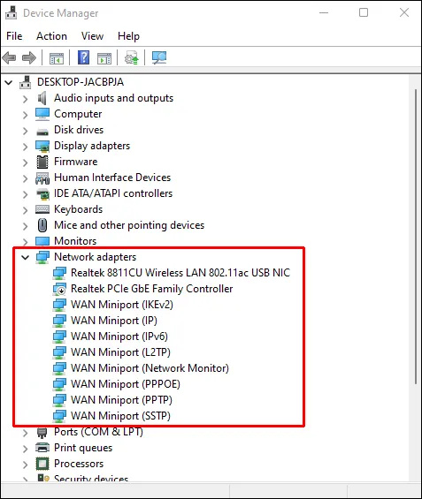Expand the Keyboards category
This screenshot has width=422, height=499.
pyautogui.click(x=26, y=210)
